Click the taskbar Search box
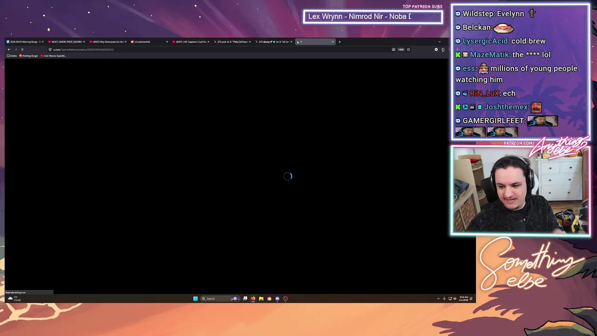This screenshot has width=597, height=336. pos(221,299)
